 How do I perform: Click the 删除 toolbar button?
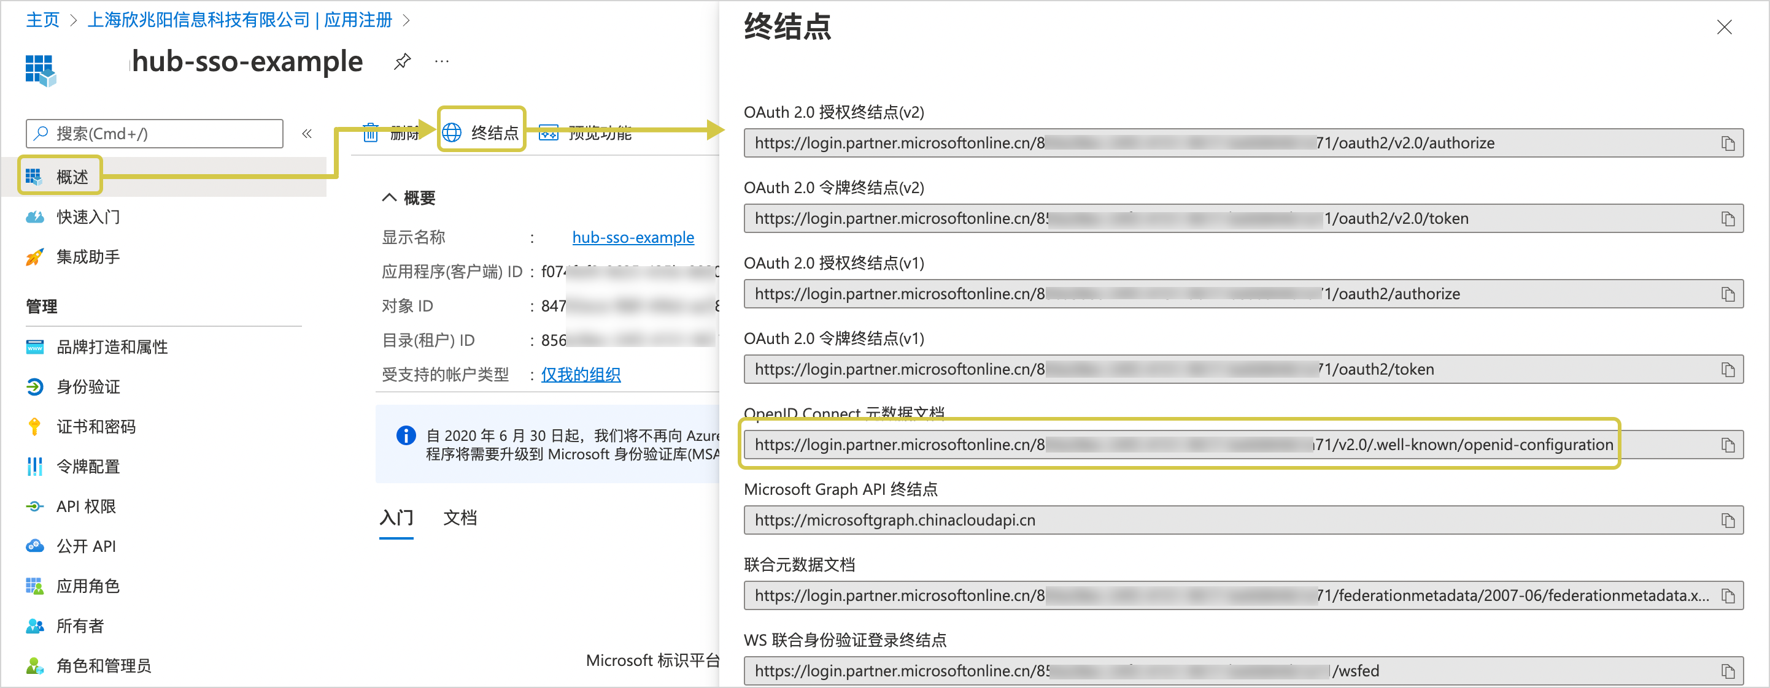(390, 132)
